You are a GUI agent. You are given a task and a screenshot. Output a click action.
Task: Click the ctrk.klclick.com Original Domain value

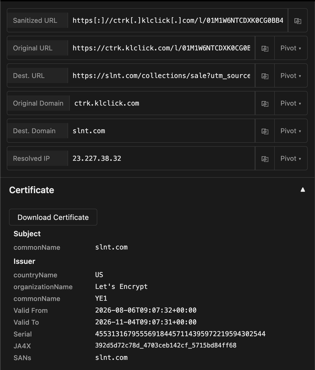click(x=107, y=103)
